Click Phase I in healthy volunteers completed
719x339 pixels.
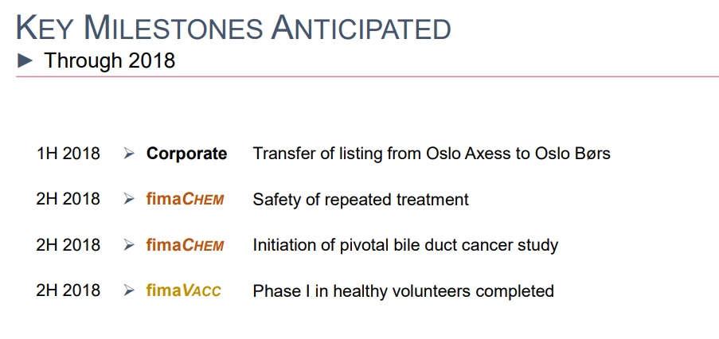click(x=404, y=291)
